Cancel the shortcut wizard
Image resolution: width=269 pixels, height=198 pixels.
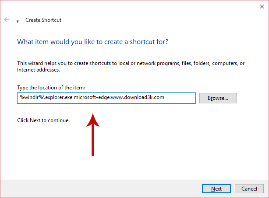click(249, 188)
